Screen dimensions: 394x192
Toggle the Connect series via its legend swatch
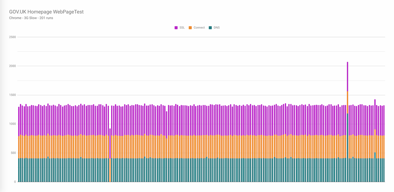pos(190,28)
